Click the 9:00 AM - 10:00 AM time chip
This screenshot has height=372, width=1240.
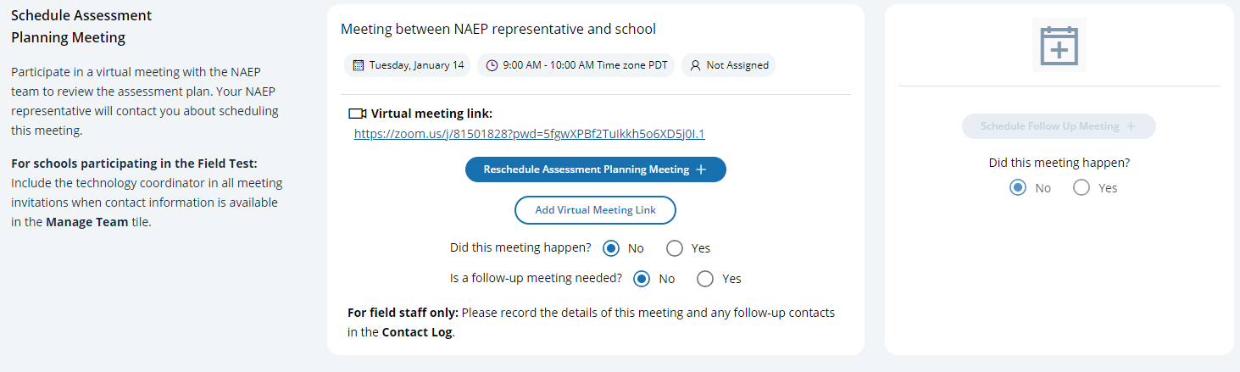[x=576, y=65]
